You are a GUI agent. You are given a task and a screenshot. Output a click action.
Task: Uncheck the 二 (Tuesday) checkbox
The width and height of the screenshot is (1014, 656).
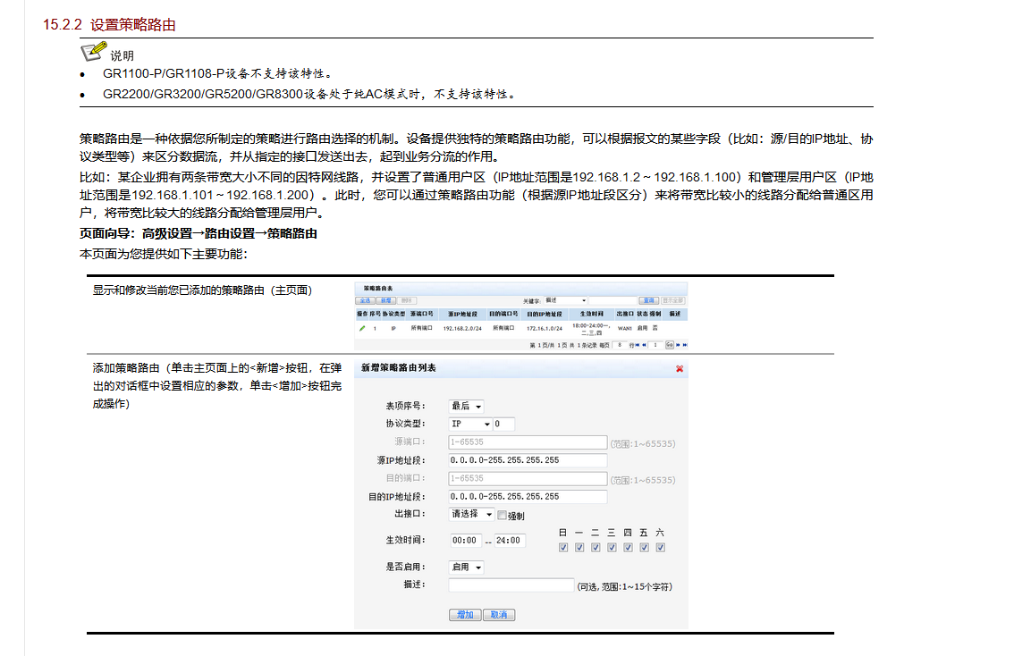(x=596, y=548)
